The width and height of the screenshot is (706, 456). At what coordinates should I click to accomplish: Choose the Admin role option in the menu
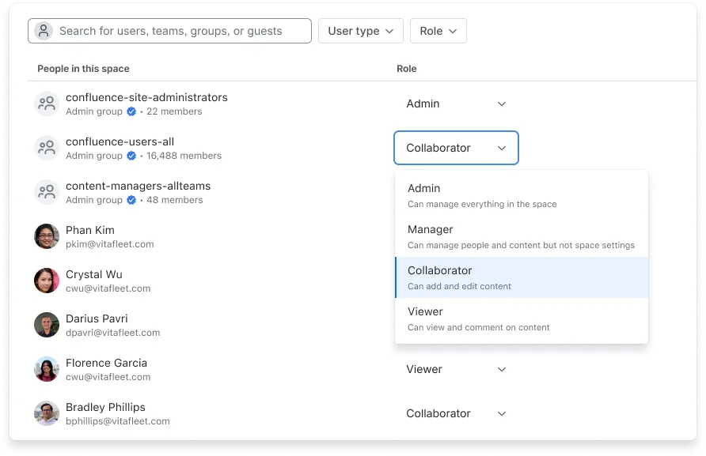tap(522, 196)
